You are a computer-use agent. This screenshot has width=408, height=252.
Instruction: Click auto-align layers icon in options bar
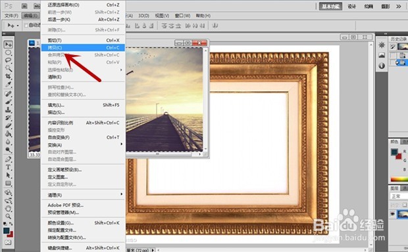click(215, 26)
